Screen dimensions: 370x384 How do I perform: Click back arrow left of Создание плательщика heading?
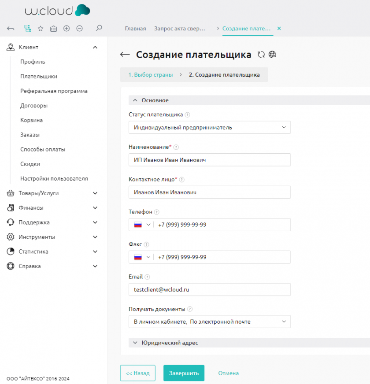[x=125, y=55]
